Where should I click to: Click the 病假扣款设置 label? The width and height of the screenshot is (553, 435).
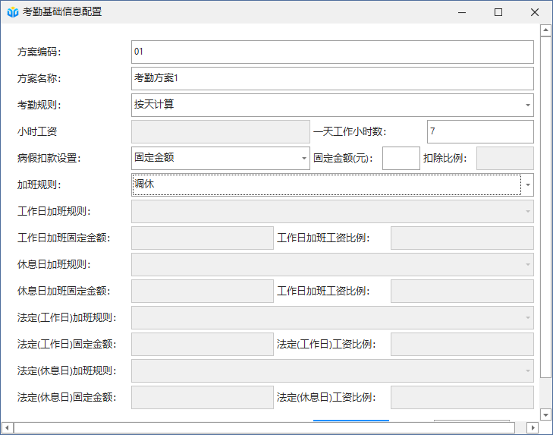tap(49, 158)
